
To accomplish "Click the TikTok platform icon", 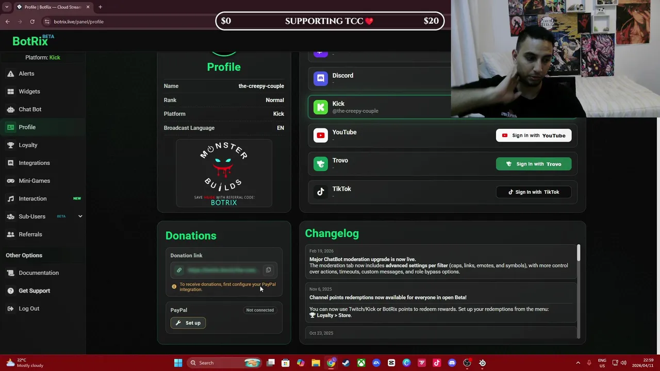I will 321,192.
